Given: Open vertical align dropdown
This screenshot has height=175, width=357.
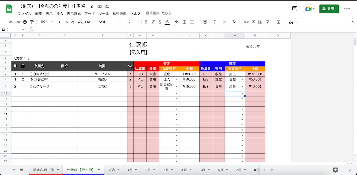Looking at the screenshot, I should [217, 22].
